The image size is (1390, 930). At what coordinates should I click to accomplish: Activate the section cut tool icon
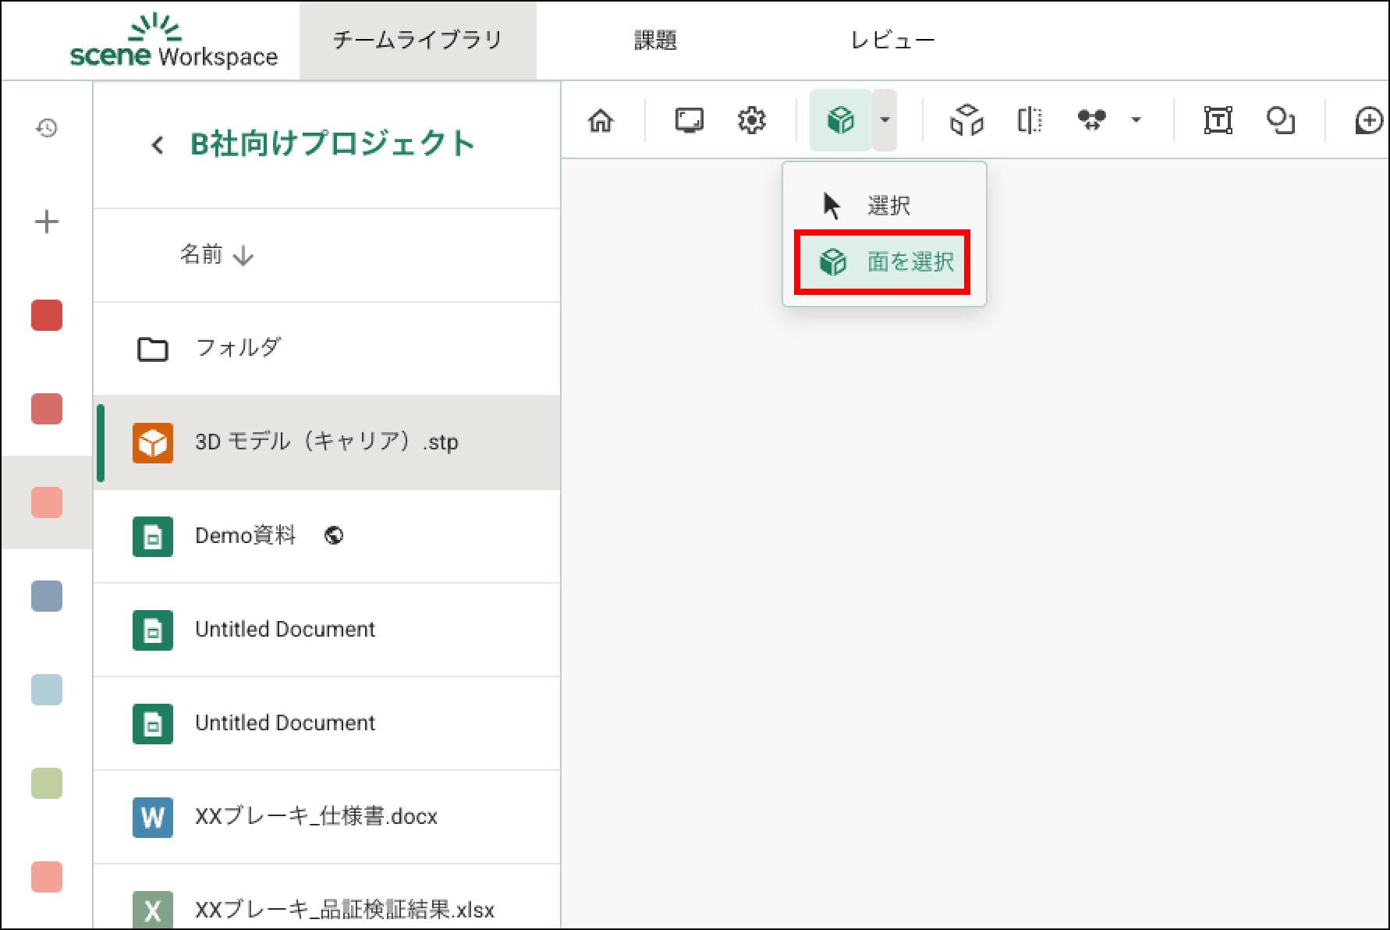coord(1030,121)
